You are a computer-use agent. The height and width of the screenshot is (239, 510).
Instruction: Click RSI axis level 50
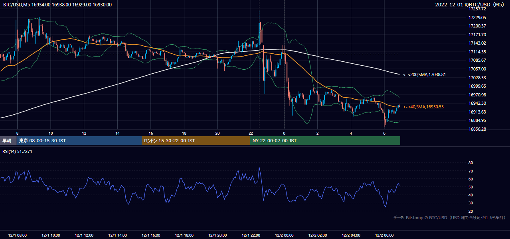[x=470, y=187]
